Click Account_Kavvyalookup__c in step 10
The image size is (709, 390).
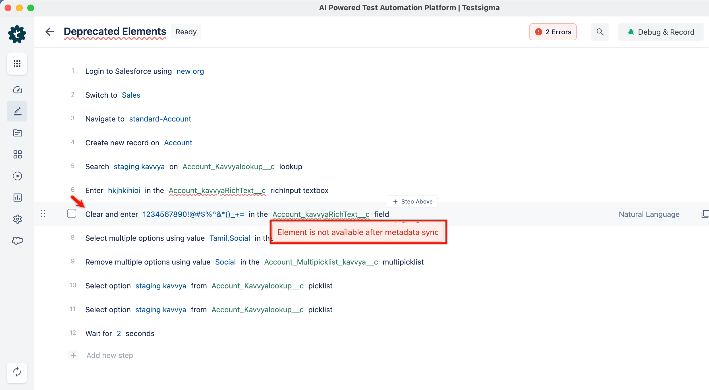point(258,286)
